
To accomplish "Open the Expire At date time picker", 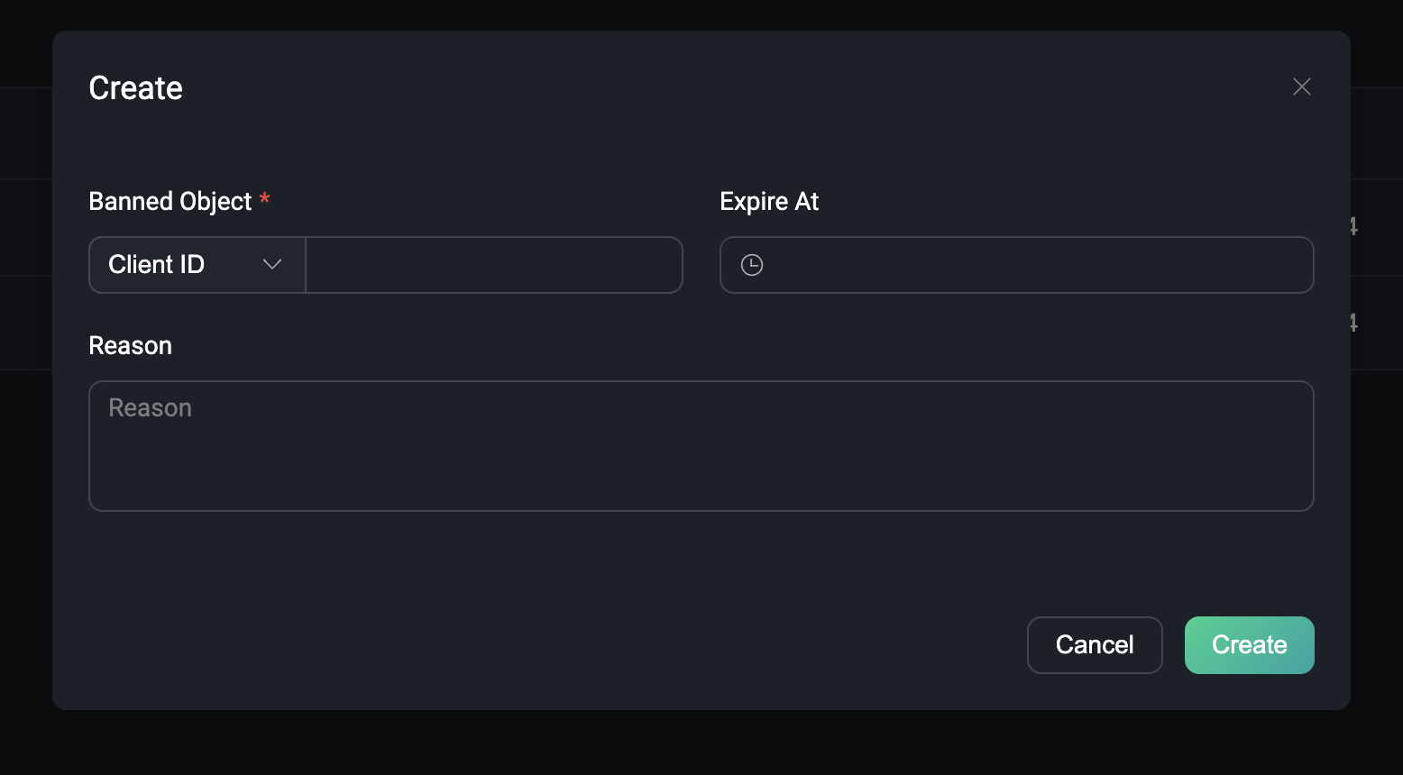I will 1016,265.
